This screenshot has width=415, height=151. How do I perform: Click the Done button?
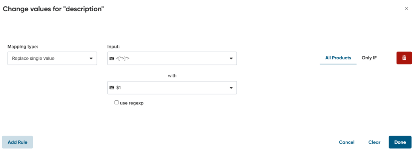point(400,142)
